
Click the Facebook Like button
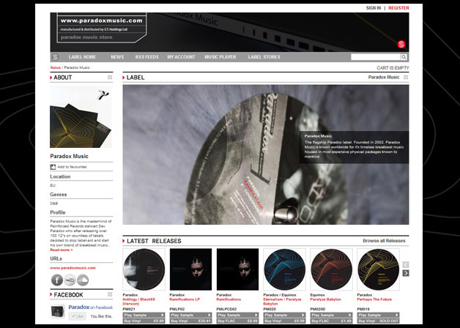(78, 316)
